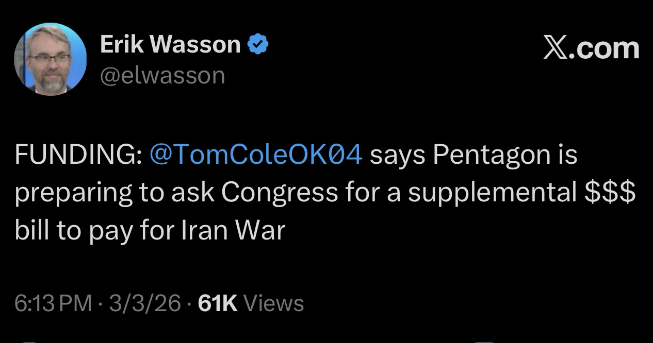The width and height of the screenshot is (653, 343).
Task: Click the .com text beside X logo
Action: (606, 49)
